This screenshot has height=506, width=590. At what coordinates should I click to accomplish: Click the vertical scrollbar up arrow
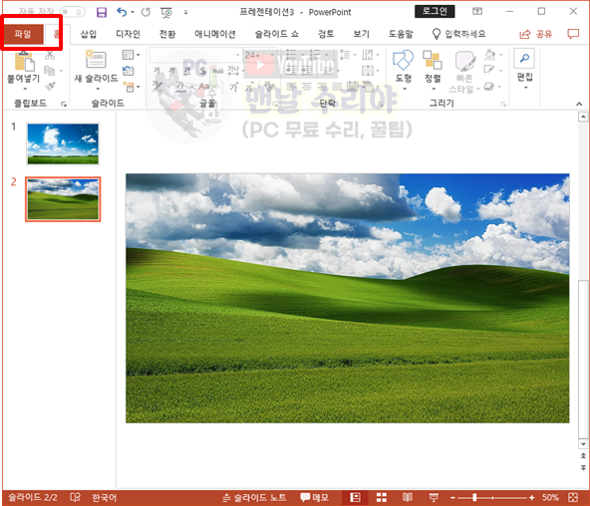[x=583, y=117]
